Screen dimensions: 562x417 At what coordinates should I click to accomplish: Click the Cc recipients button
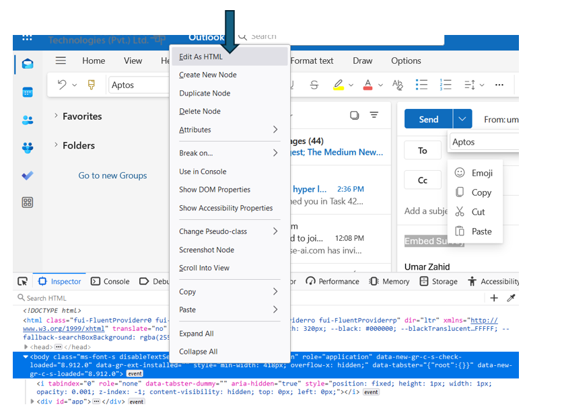click(423, 180)
